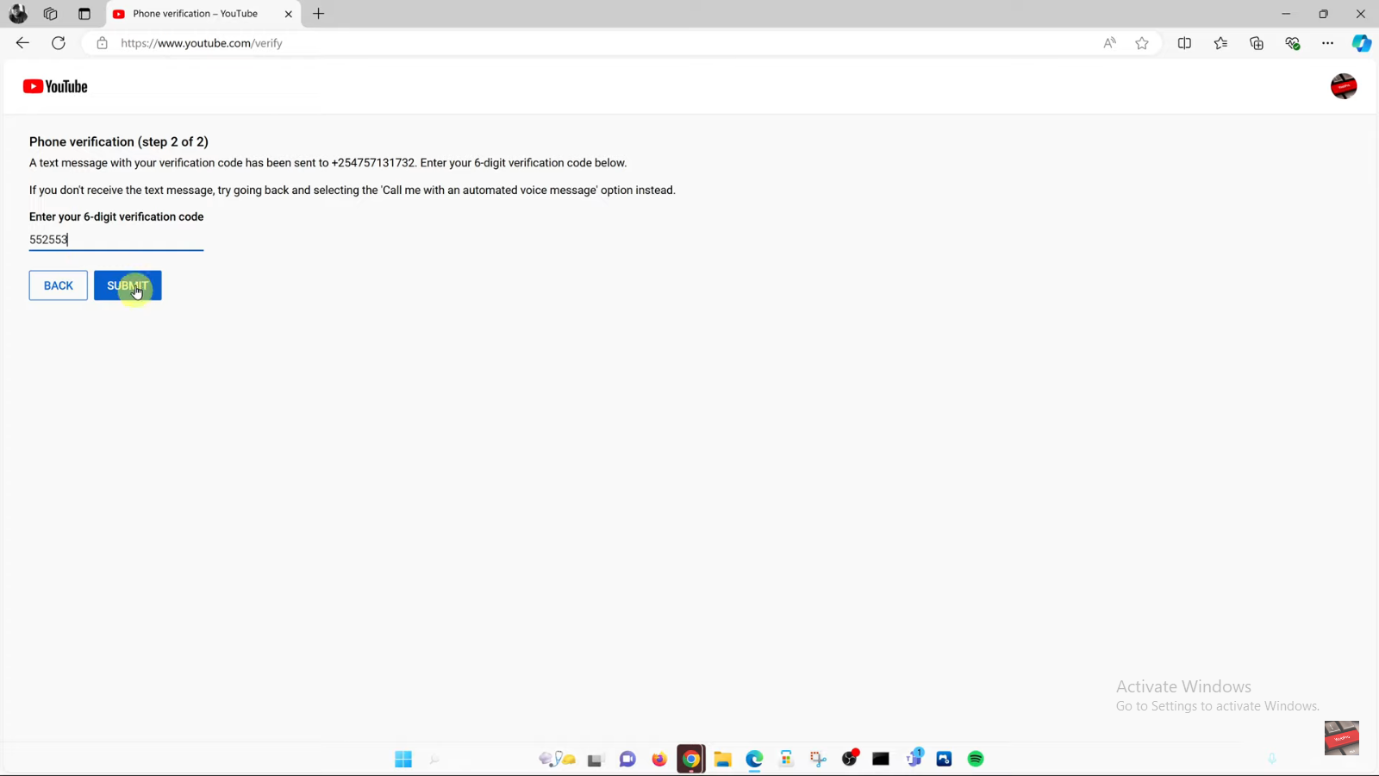
Task: Open Browser essentials heart icon
Action: coord(1292,43)
